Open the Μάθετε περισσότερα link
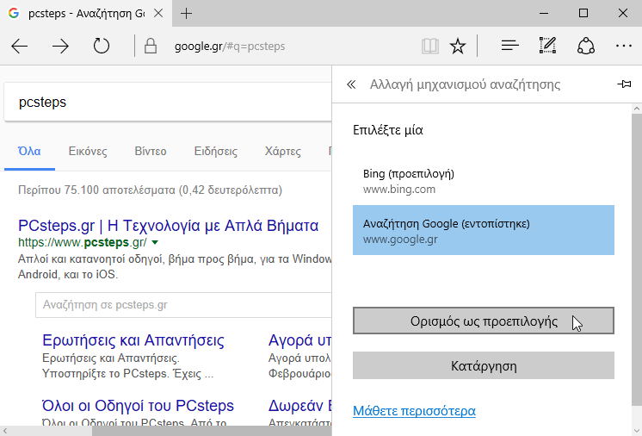Viewport: 642px width, 436px height. [x=414, y=411]
